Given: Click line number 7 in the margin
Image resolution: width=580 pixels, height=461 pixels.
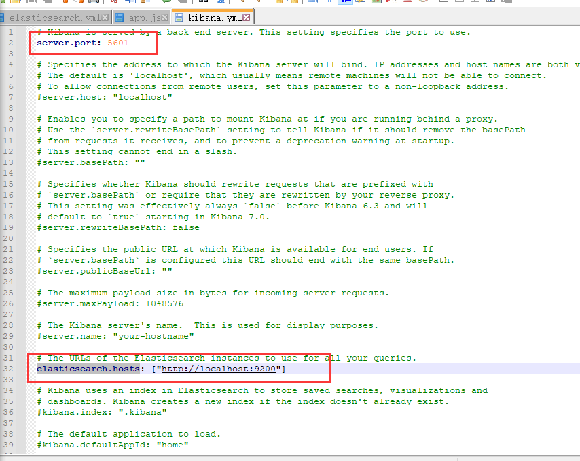Looking at the screenshot, I should pyautogui.click(x=10, y=97).
